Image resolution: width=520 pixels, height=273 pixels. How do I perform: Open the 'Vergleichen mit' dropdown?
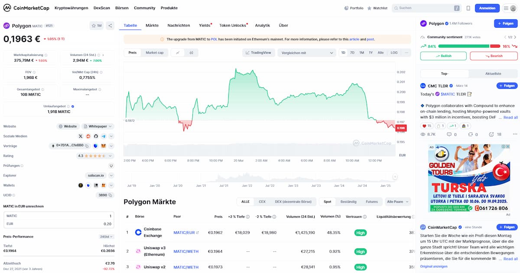pyautogui.click(x=307, y=53)
